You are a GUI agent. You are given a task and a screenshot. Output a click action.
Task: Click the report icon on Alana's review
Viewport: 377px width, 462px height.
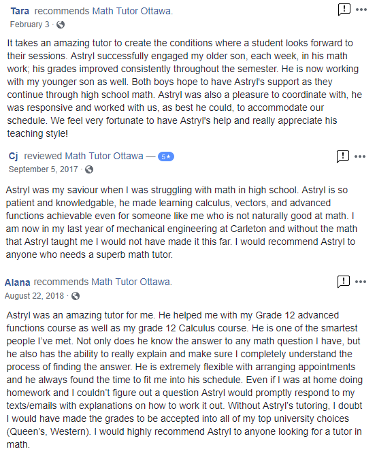point(344,282)
